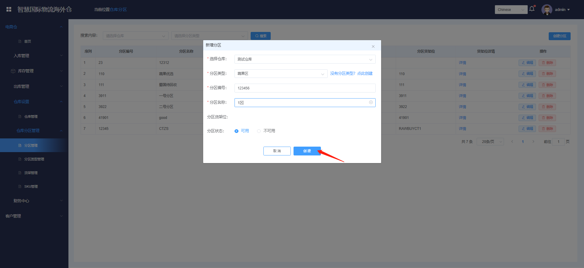
Task: Open 分区类型管理 in the sidebar
Action: pos(34,159)
